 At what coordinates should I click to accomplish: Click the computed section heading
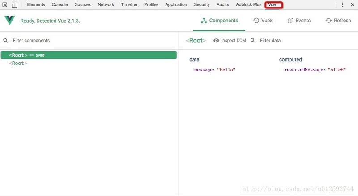click(290, 59)
